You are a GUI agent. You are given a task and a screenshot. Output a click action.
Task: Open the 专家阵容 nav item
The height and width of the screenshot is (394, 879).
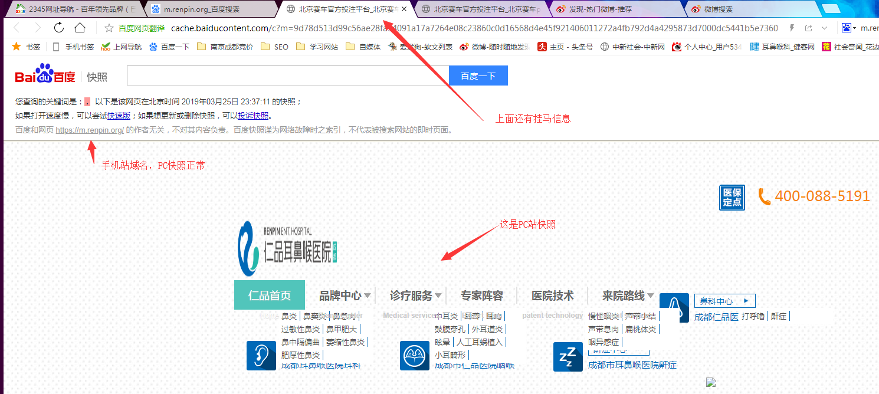pos(482,295)
